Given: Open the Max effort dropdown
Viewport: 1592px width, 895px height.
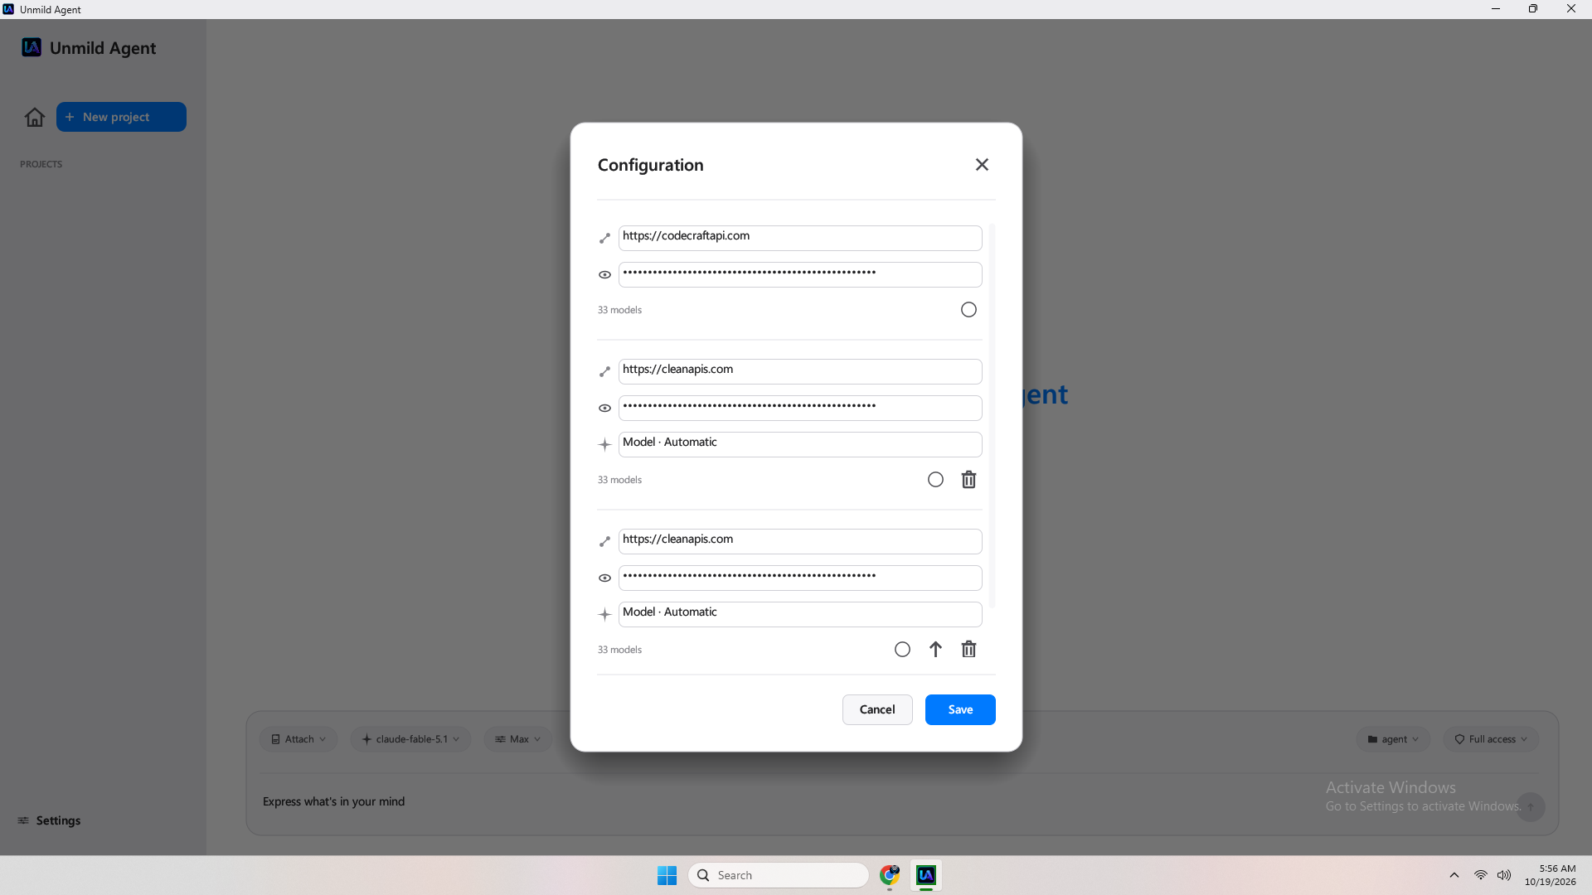Looking at the screenshot, I should [517, 739].
